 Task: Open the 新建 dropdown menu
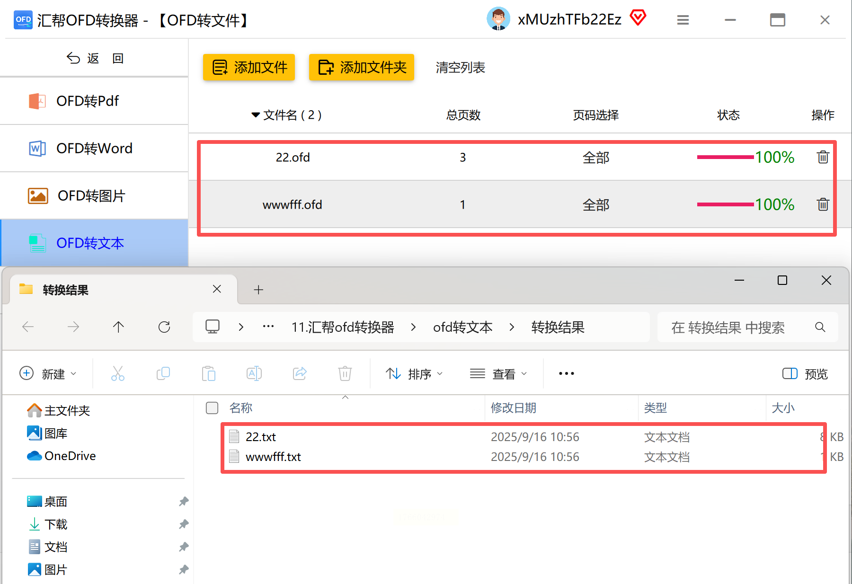point(48,374)
